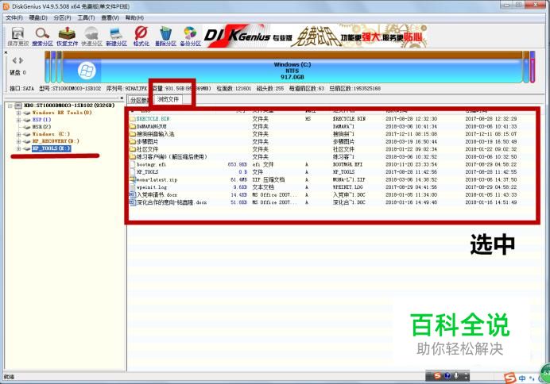Select the DAMAFANGJUE folder icon
The image size is (550, 384).
133,126
